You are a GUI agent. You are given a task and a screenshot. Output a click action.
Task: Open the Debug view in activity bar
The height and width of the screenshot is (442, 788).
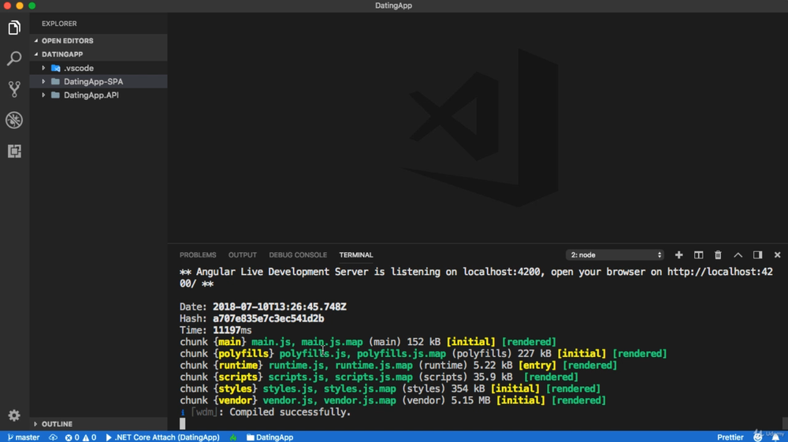click(14, 120)
